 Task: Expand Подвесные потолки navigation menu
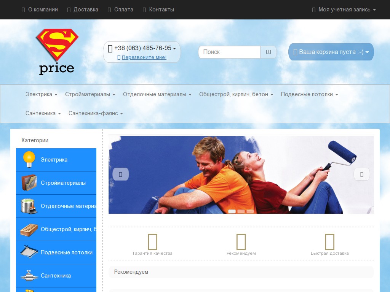pos(309,94)
